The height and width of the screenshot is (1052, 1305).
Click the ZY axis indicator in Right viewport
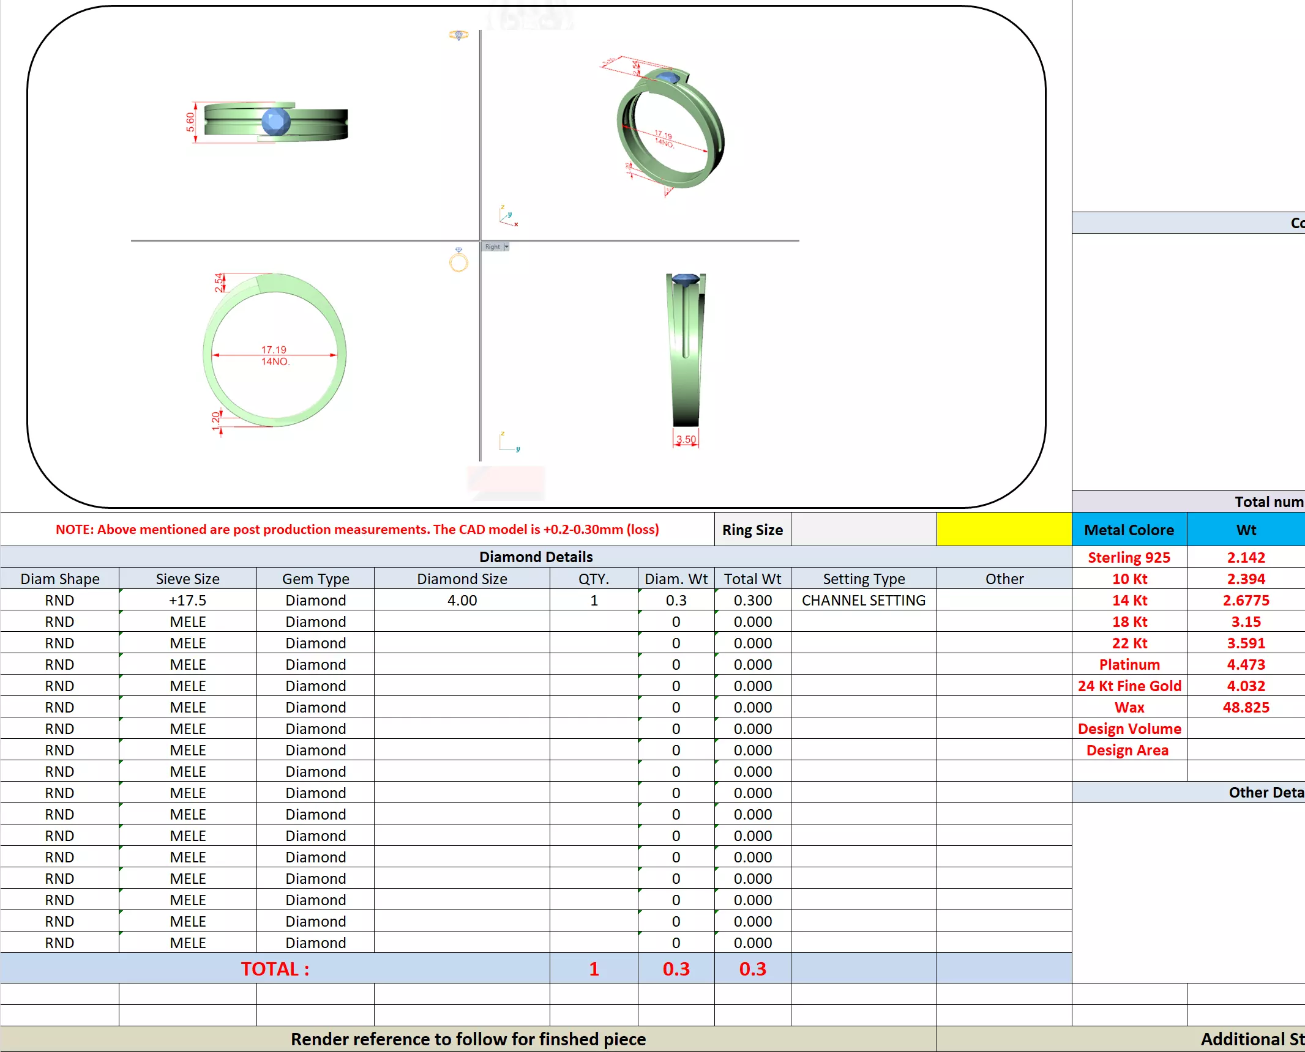pos(508,442)
